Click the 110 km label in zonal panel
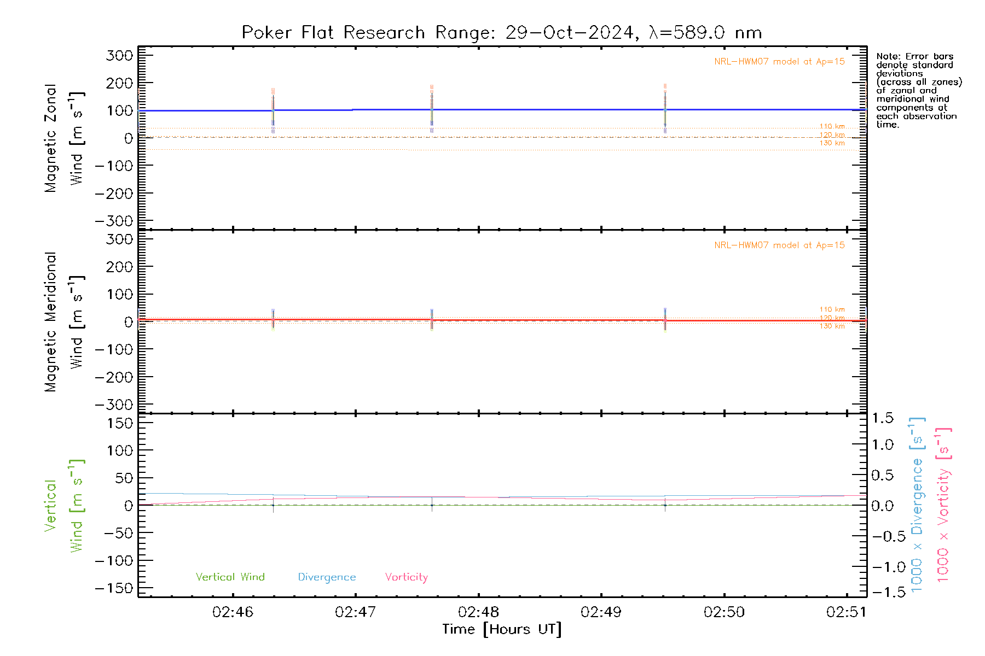Image resolution: width=985 pixels, height=656 pixels. [x=832, y=126]
